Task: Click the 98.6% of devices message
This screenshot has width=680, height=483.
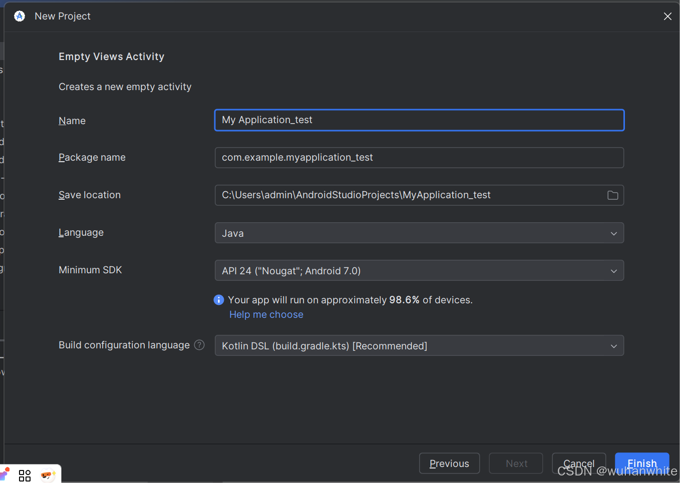Action: [x=350, y=300]
